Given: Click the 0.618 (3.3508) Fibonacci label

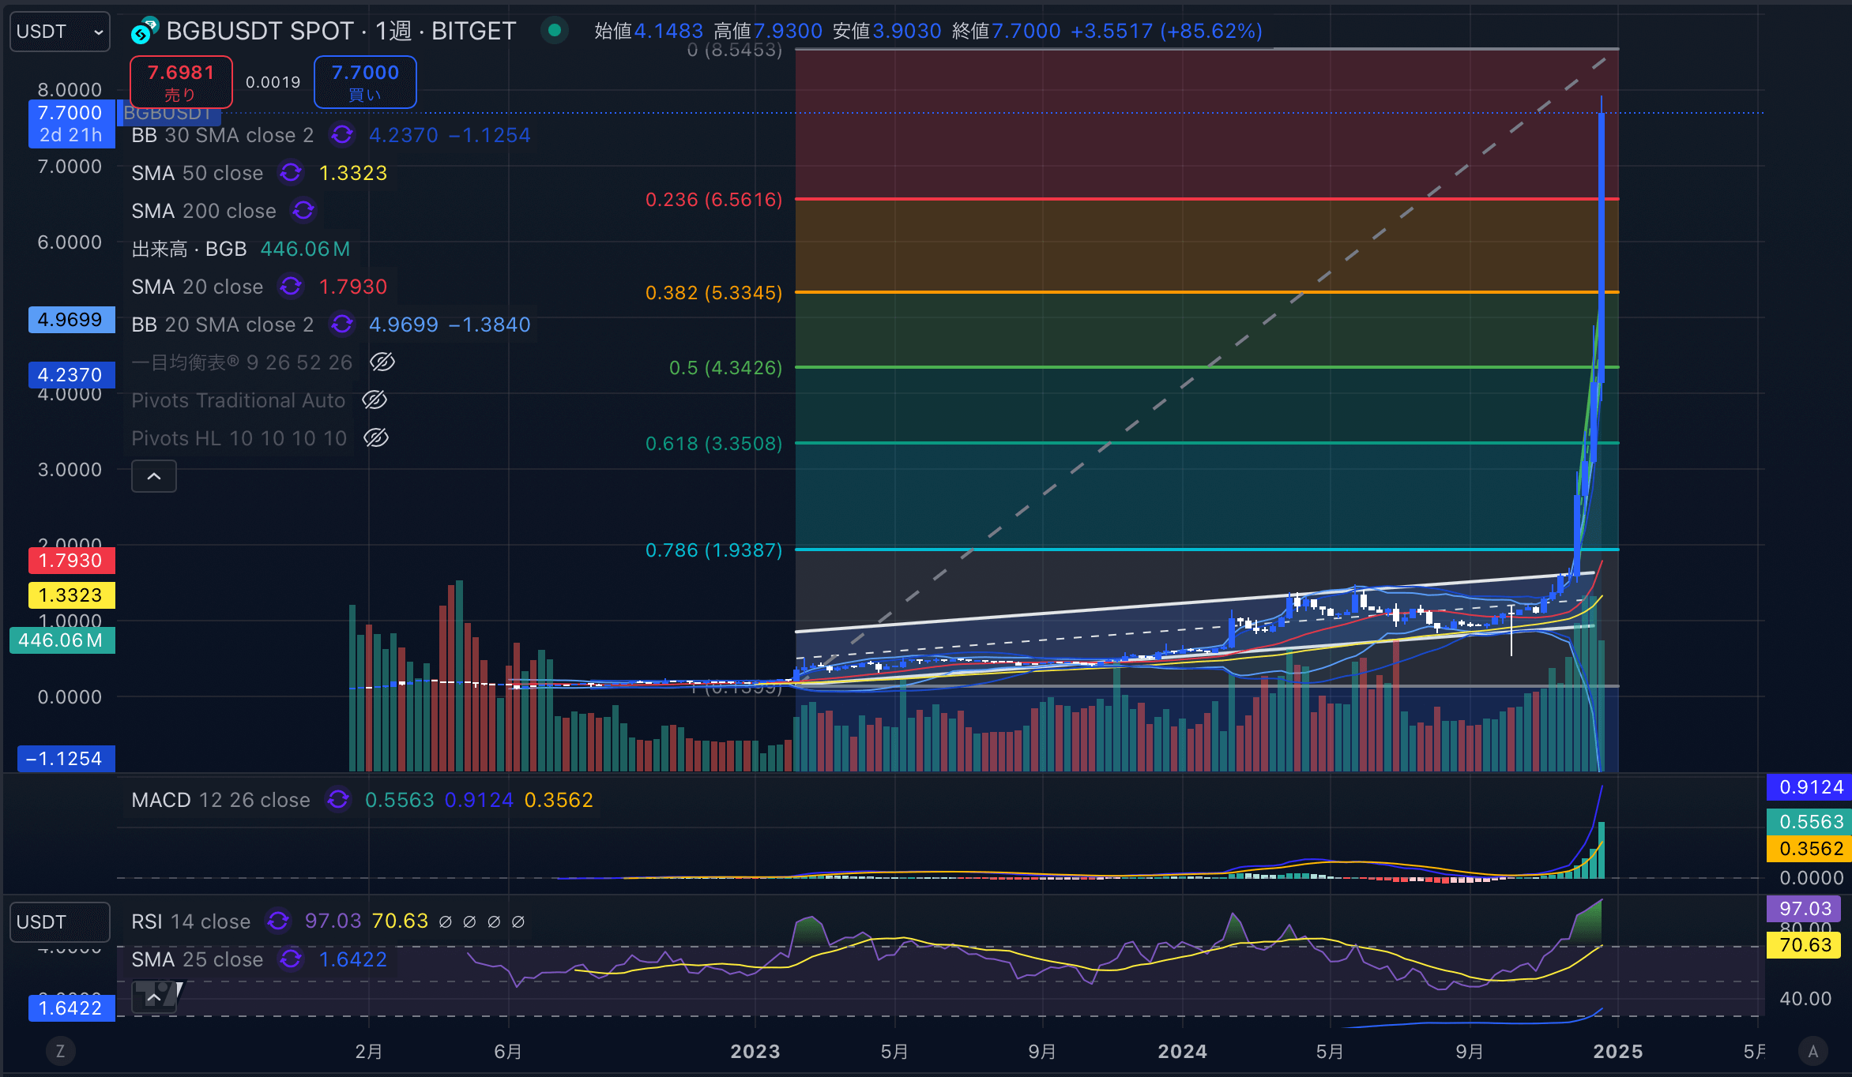Looking at the screenshot, I should (714, 443).
